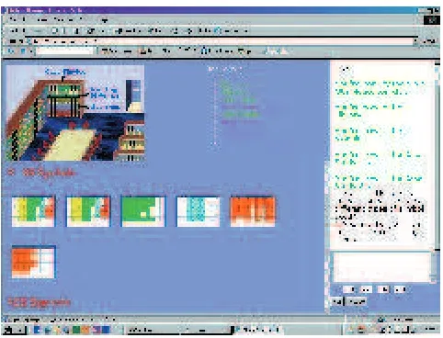Click the chat message input box
This screenshot has height=338, width=443.
click(x=381, y=267)
